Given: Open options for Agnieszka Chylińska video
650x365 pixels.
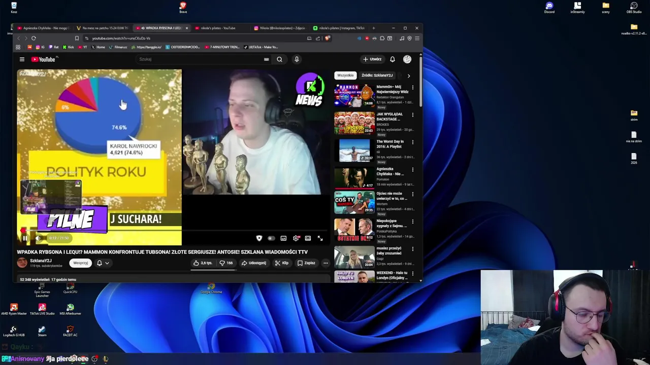Looking at the screenshot, I should [412, 170].
